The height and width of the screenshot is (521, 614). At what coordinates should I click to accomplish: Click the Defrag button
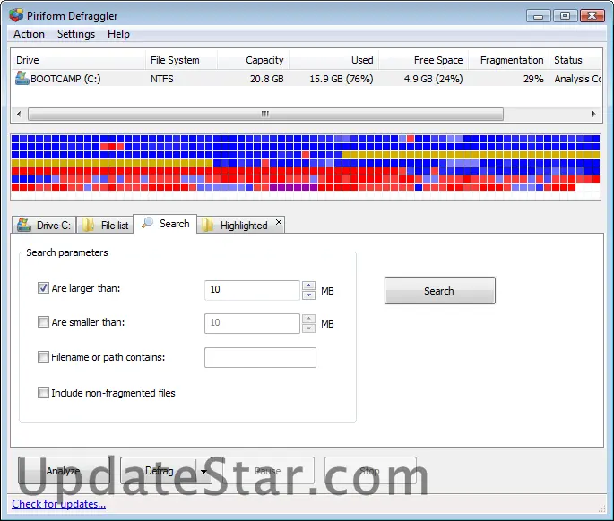(159, 471)
